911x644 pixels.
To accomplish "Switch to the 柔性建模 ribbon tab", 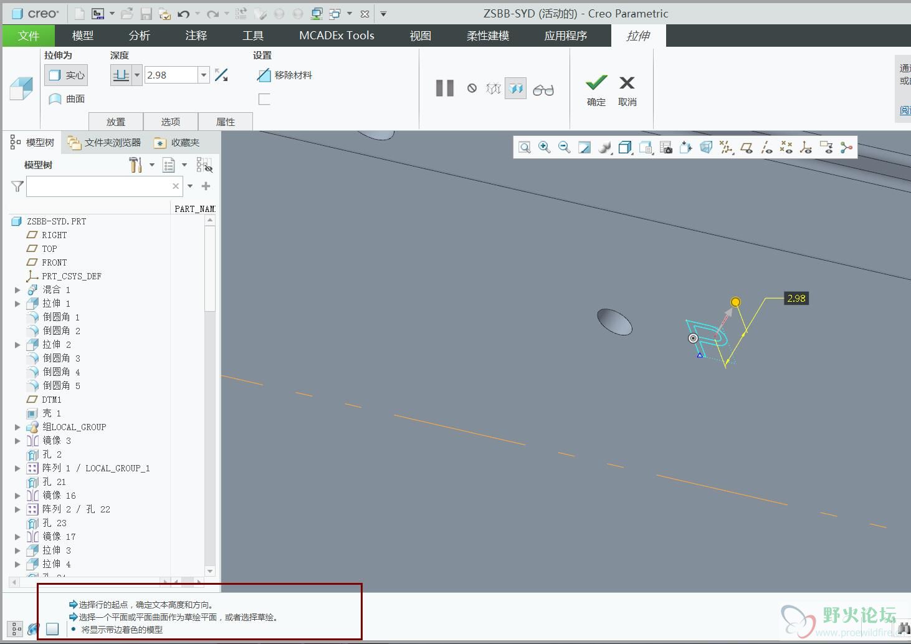I will click(488, 36).
